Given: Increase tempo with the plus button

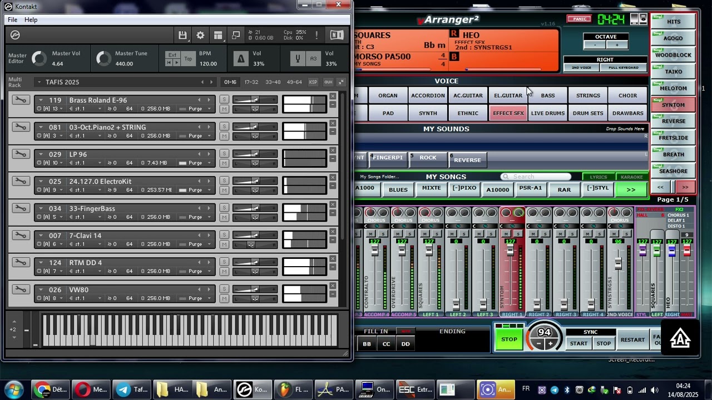Looking at the screenshot, I should point(550,344).
